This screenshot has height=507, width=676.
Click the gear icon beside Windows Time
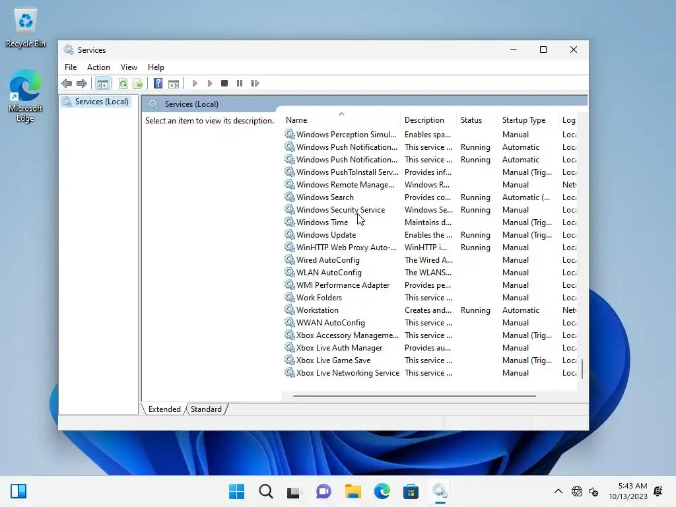pyautogui.click(x=290, y=222)
